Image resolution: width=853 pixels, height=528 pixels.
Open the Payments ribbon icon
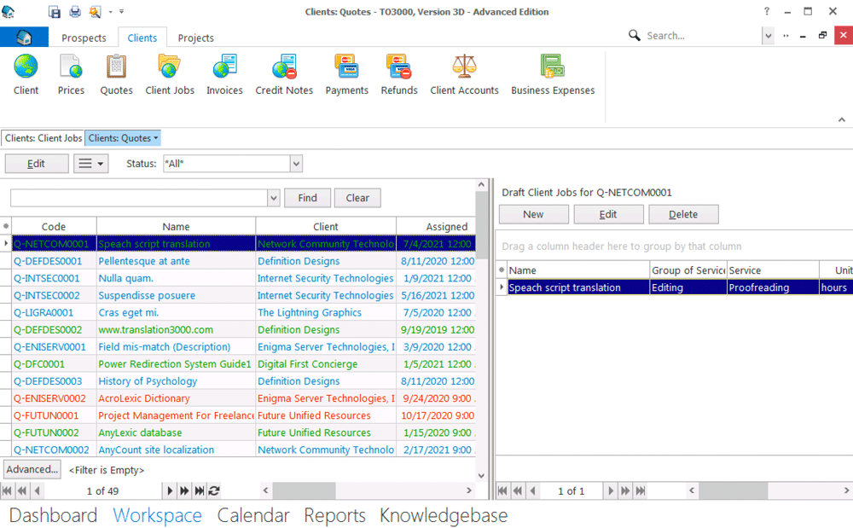pyautogui.click(x=346, y=74)
